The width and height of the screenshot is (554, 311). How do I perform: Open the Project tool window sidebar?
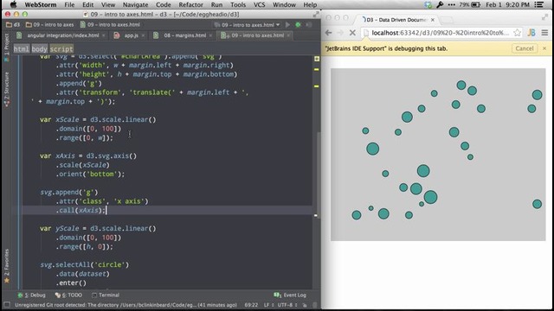[x=6, y=48]
